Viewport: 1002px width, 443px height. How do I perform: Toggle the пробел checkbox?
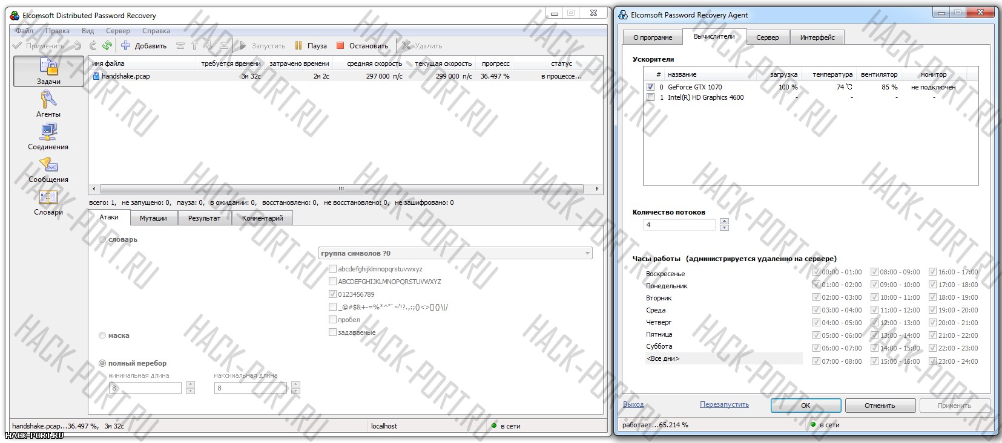click(x=332, y=320)
